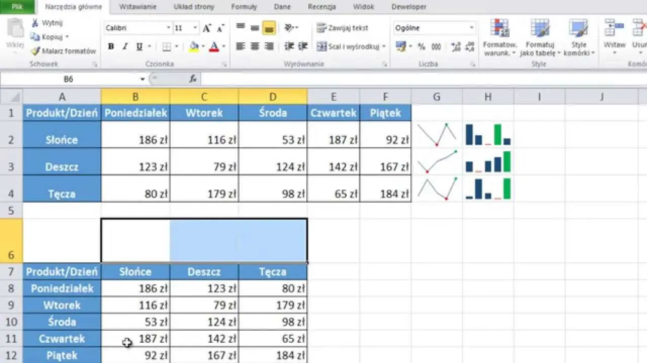
Task: Open the font color dropdown arrow
Action: point(223,46)
